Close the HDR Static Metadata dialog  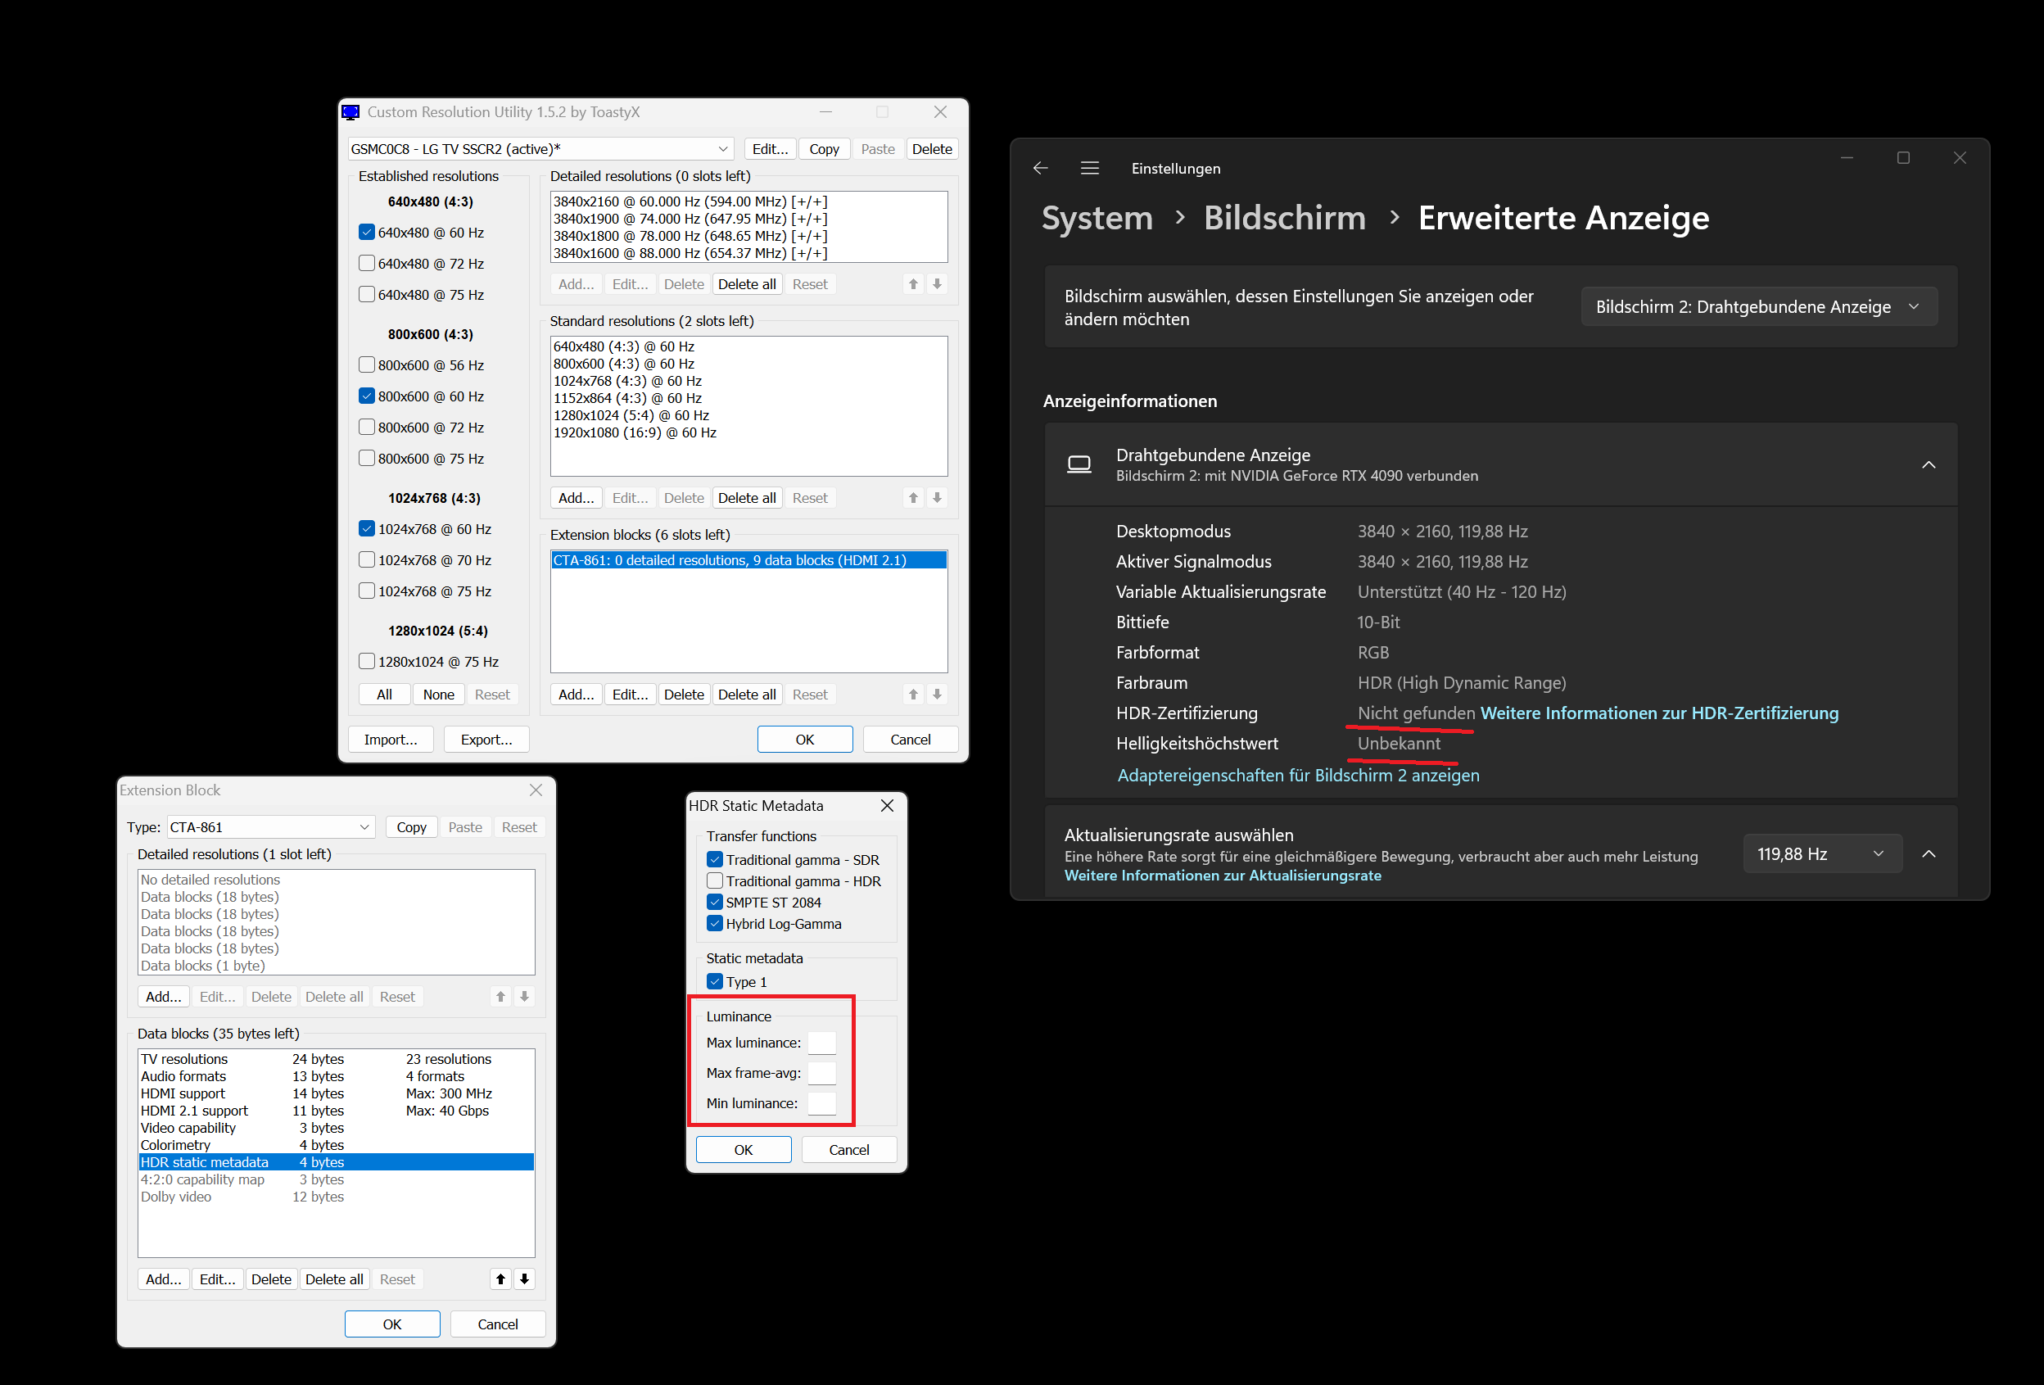click(x=887, y=805)
